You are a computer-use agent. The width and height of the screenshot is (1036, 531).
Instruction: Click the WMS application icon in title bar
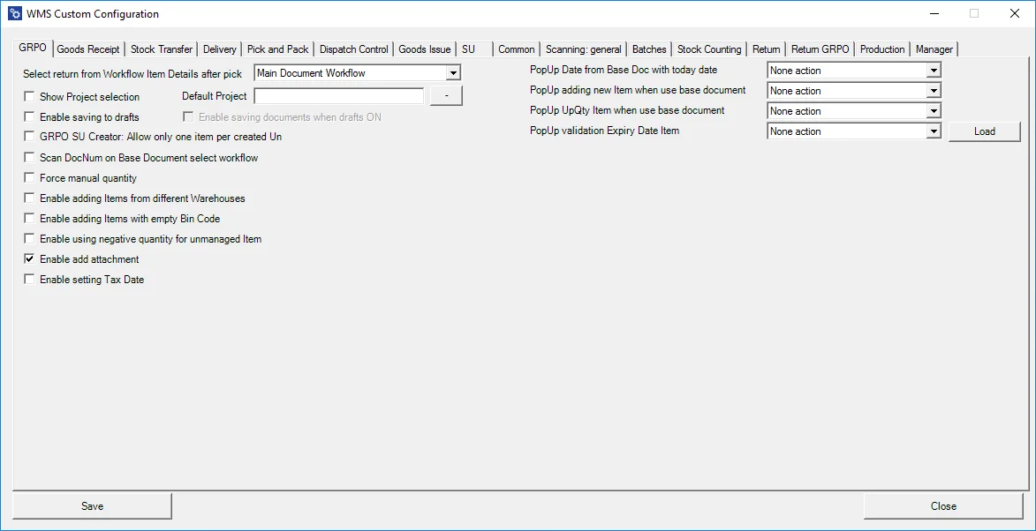tap(13, 13)
